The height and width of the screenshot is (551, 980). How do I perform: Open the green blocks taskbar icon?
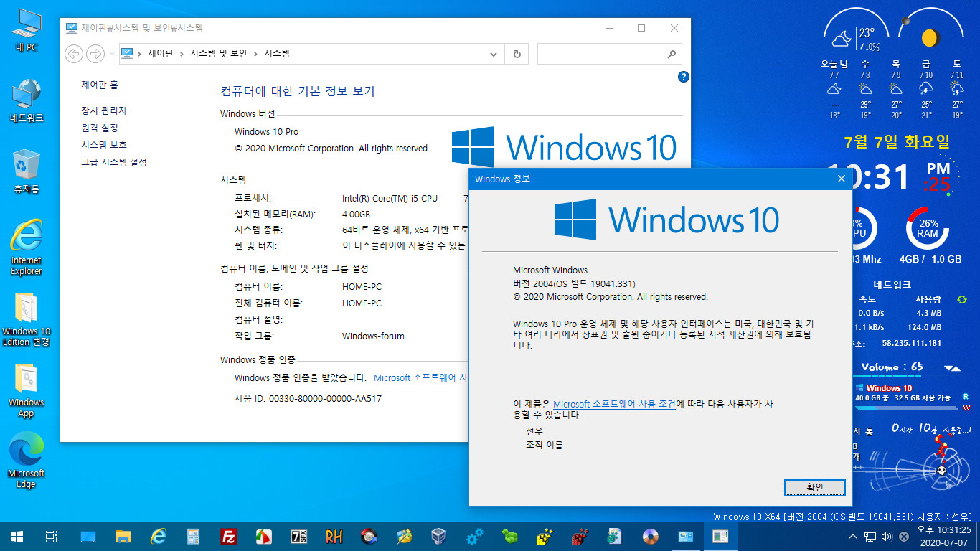point(509,536)
